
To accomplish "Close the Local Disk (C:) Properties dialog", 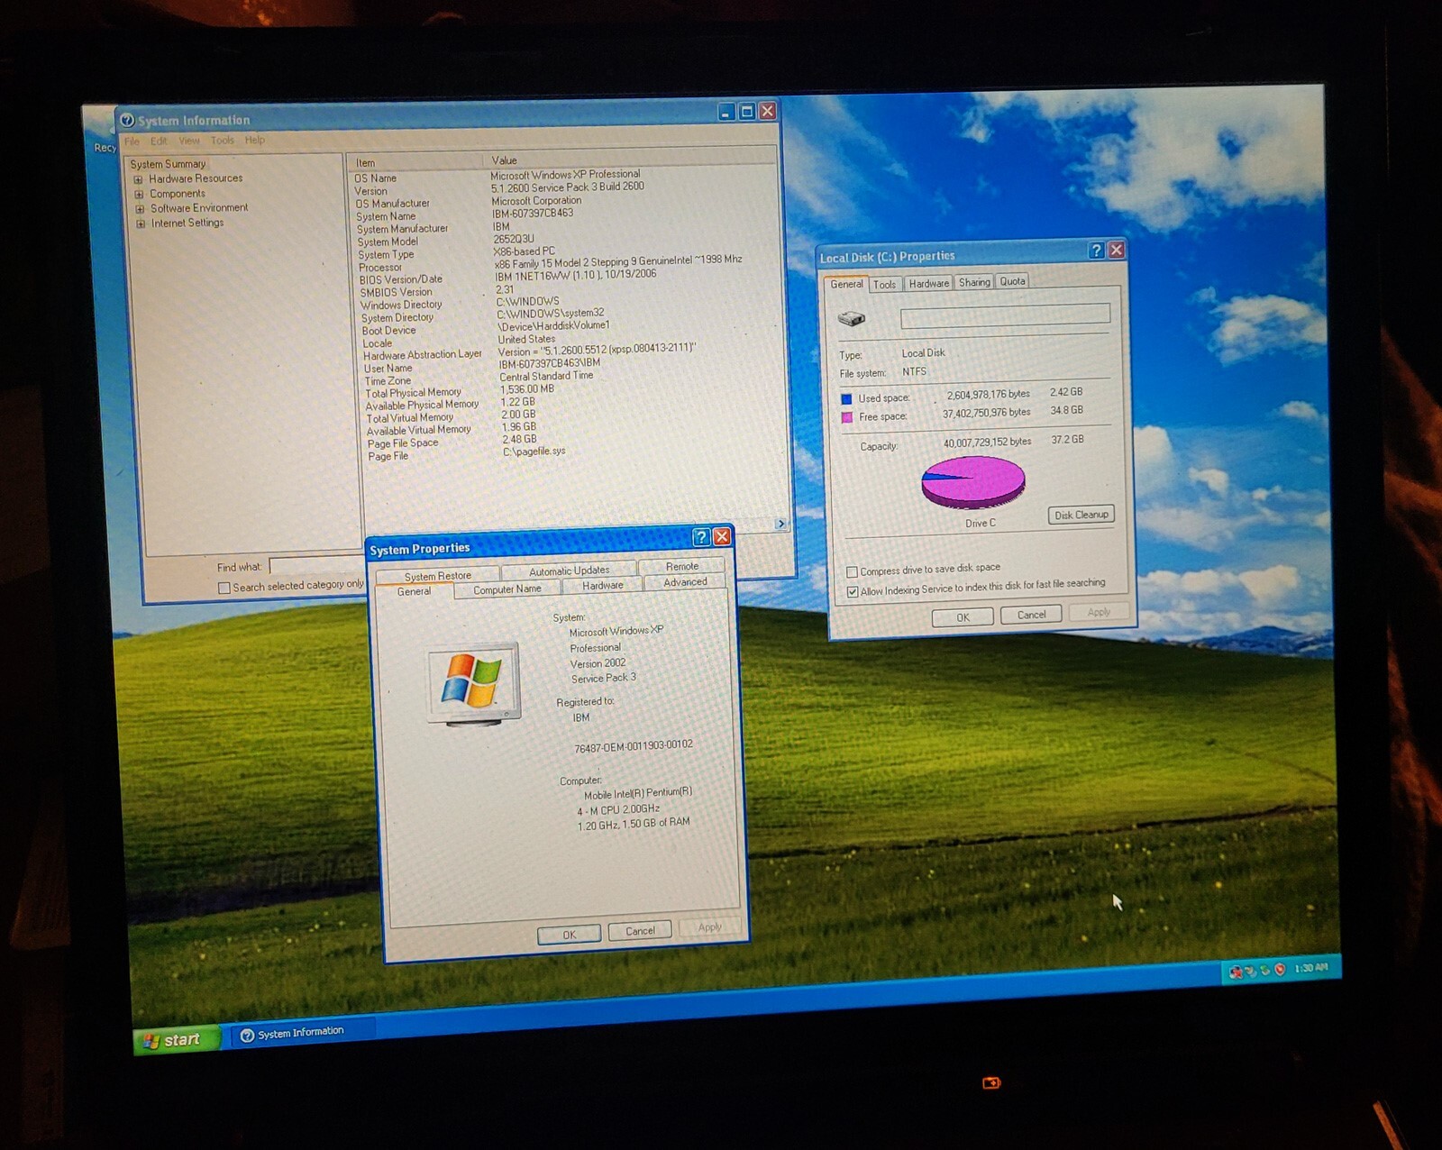I will pos(1117,250).
